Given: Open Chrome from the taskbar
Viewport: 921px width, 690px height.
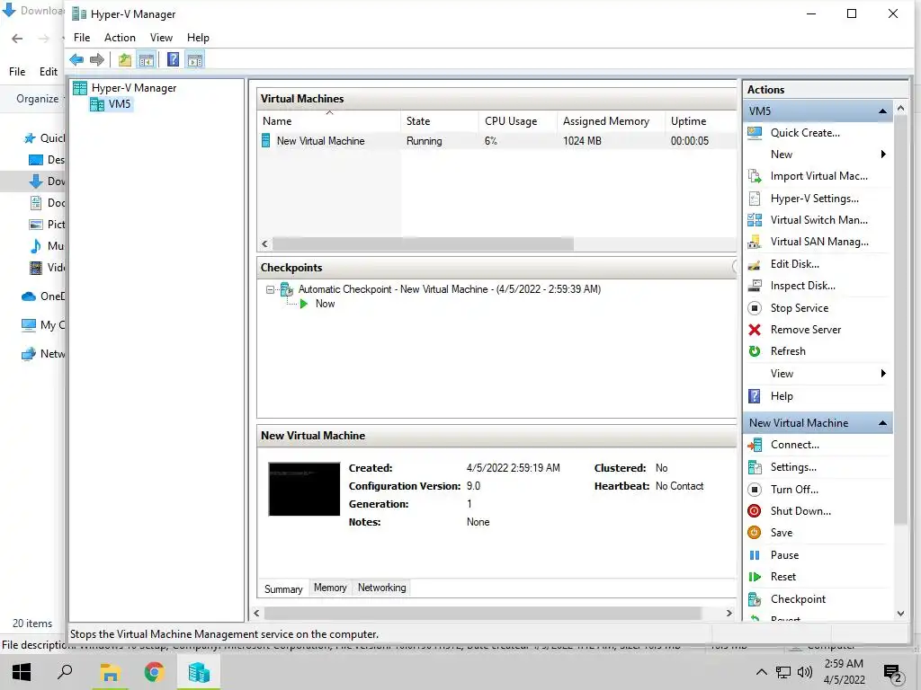Looking at the screenshot, I should click(x=155, y=672).
